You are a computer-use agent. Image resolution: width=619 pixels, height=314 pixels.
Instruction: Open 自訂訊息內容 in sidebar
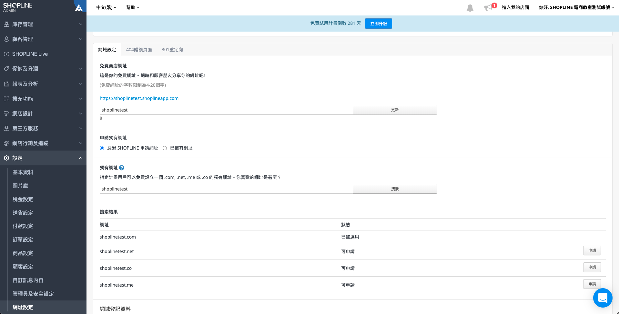coord(28,280)
